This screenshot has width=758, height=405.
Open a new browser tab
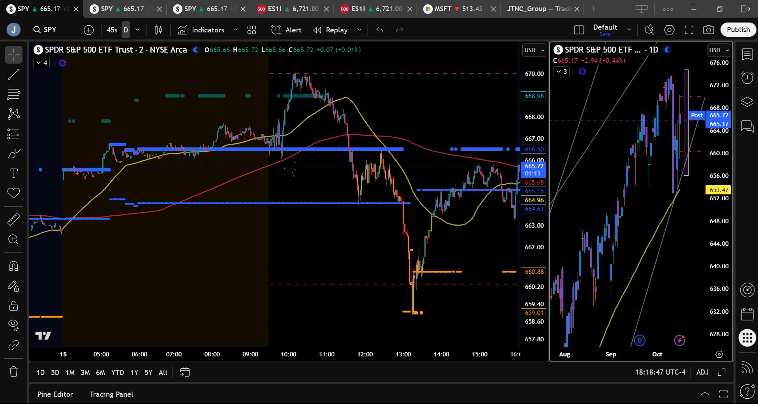tap(593, 9)
